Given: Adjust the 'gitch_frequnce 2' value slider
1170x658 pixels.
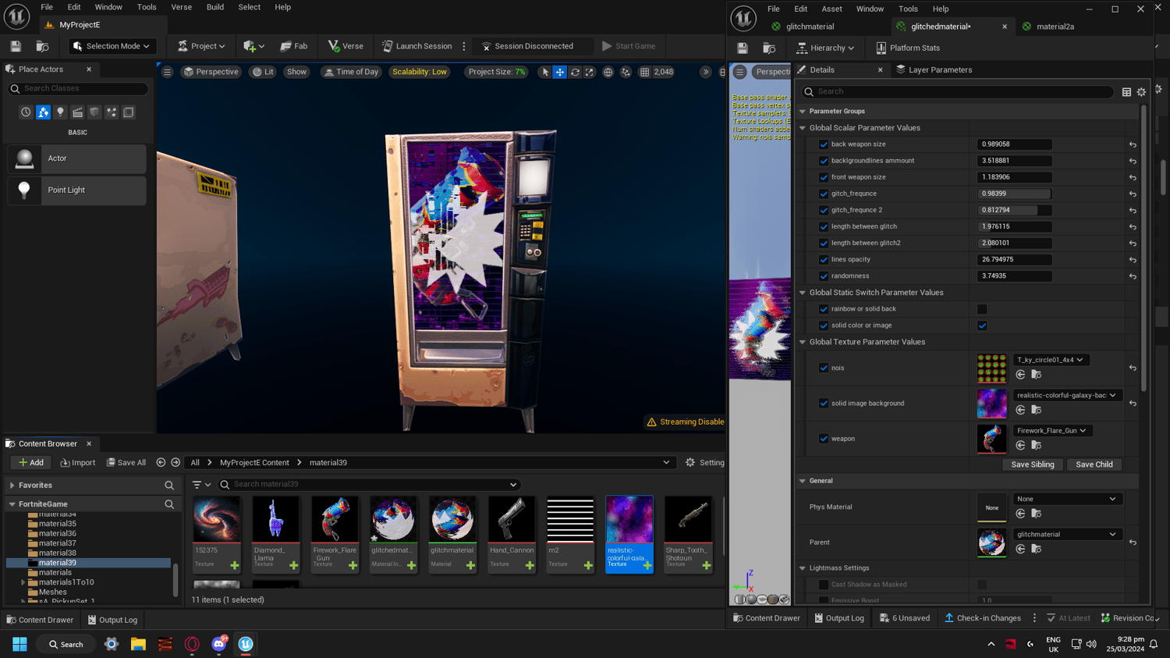Looking at the screenshot, I should (x=1014, y=210).
